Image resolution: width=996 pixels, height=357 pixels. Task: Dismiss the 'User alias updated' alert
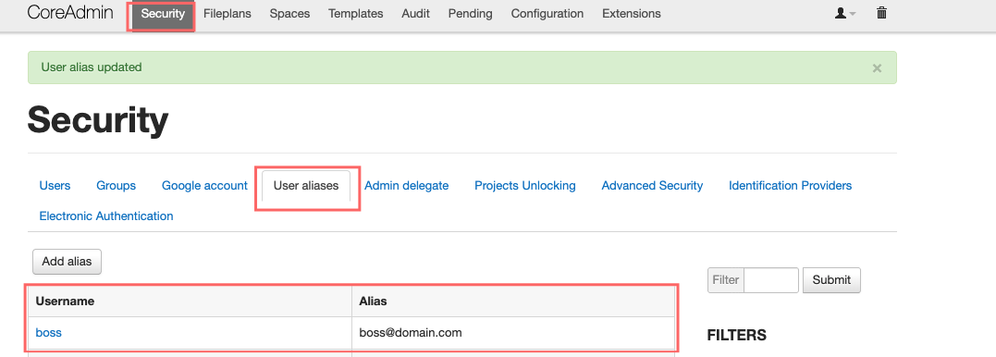point(878,68)
